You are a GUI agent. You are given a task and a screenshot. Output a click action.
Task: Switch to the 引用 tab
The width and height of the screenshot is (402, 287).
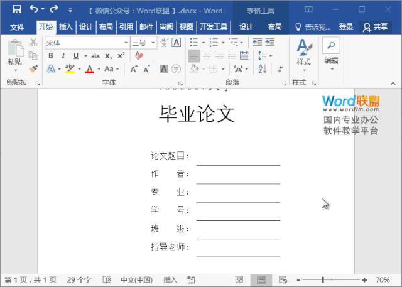pos(126,27)
